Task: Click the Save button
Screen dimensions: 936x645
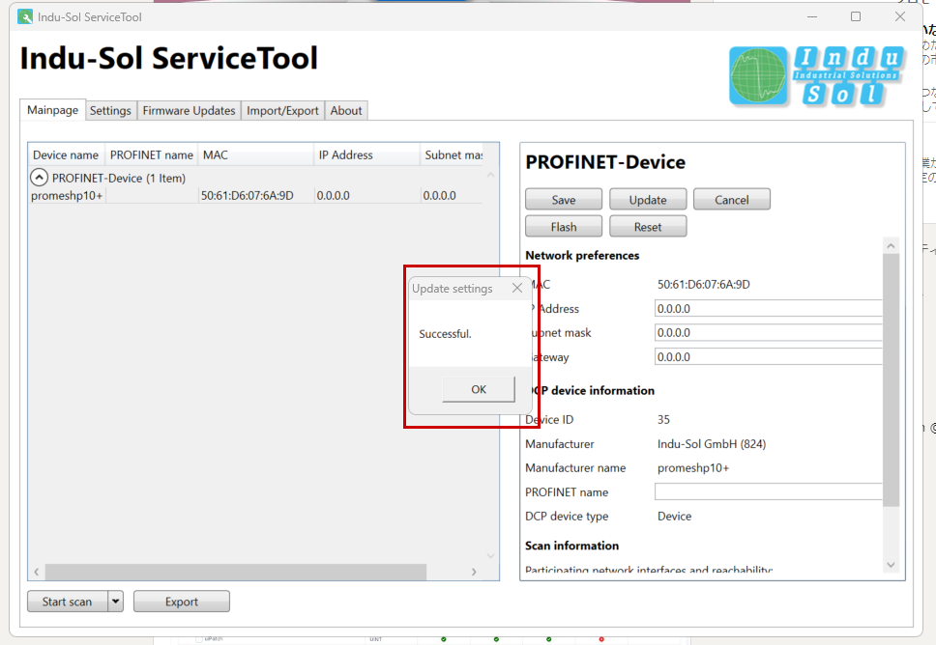Action: pyautogui.click(x=564, y=200)
